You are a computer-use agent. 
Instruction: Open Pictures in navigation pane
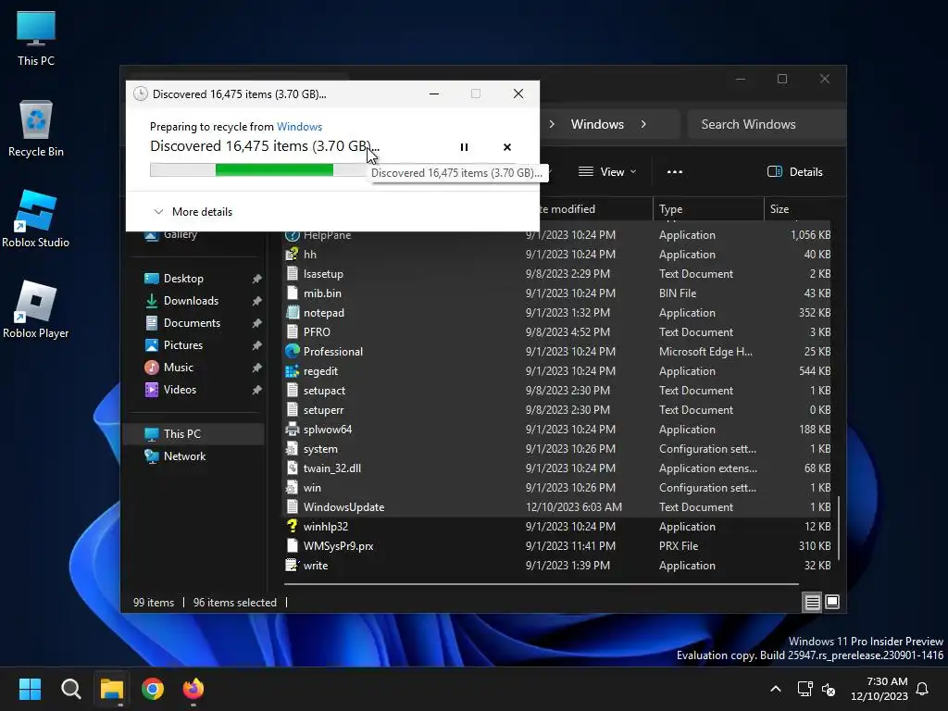tap(182, 345)
